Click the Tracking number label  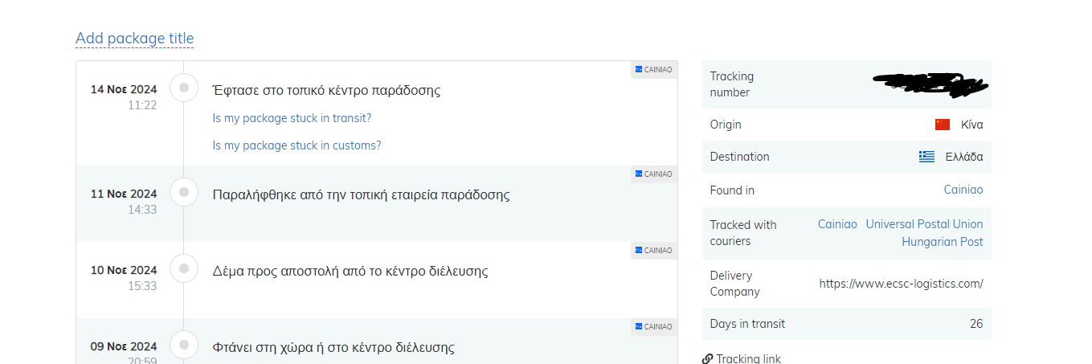pos(732,84)
